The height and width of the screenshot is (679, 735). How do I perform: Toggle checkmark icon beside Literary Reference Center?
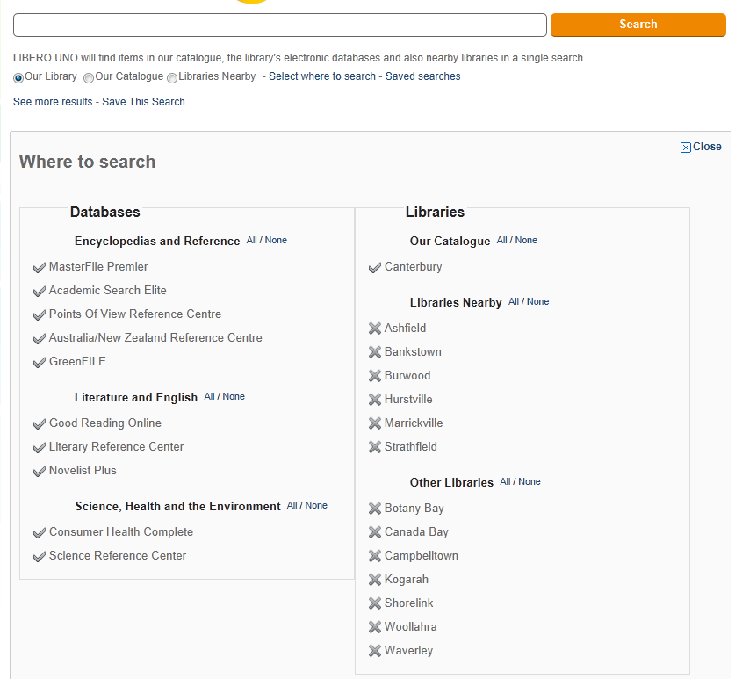40,448
